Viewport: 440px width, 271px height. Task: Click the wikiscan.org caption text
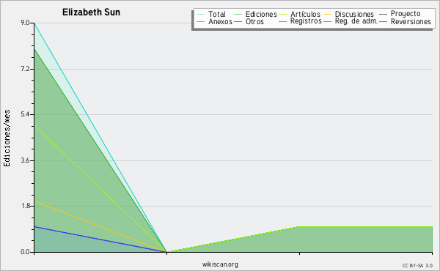click(x=220, y=264)
